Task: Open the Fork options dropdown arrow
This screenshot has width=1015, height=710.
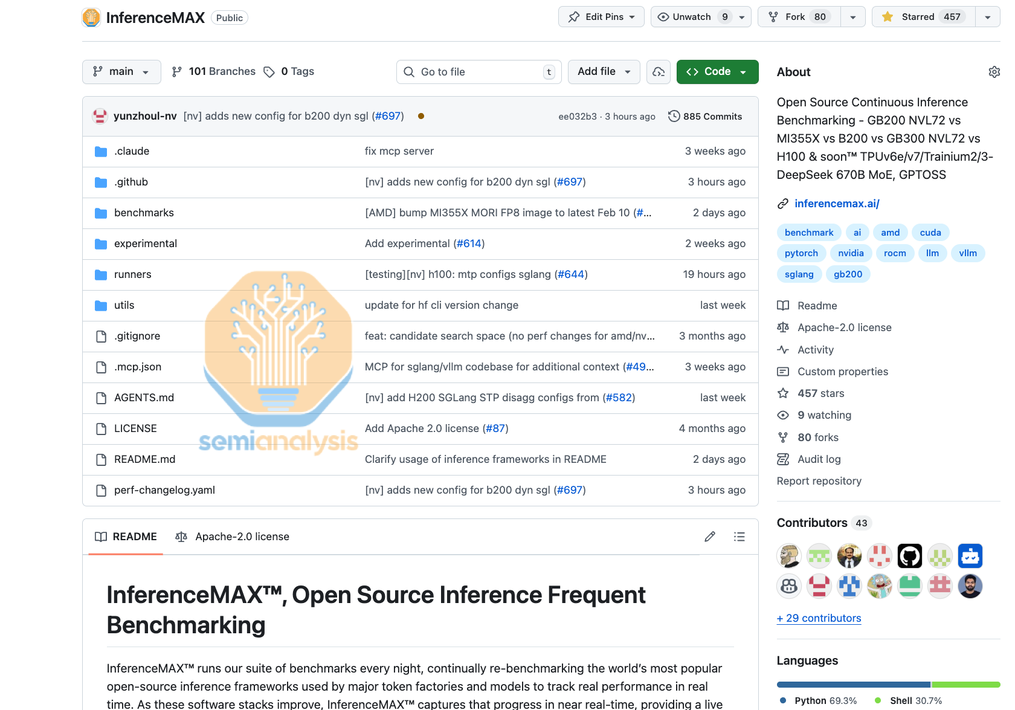Action: pyautogui.click(x=852, y=17)
